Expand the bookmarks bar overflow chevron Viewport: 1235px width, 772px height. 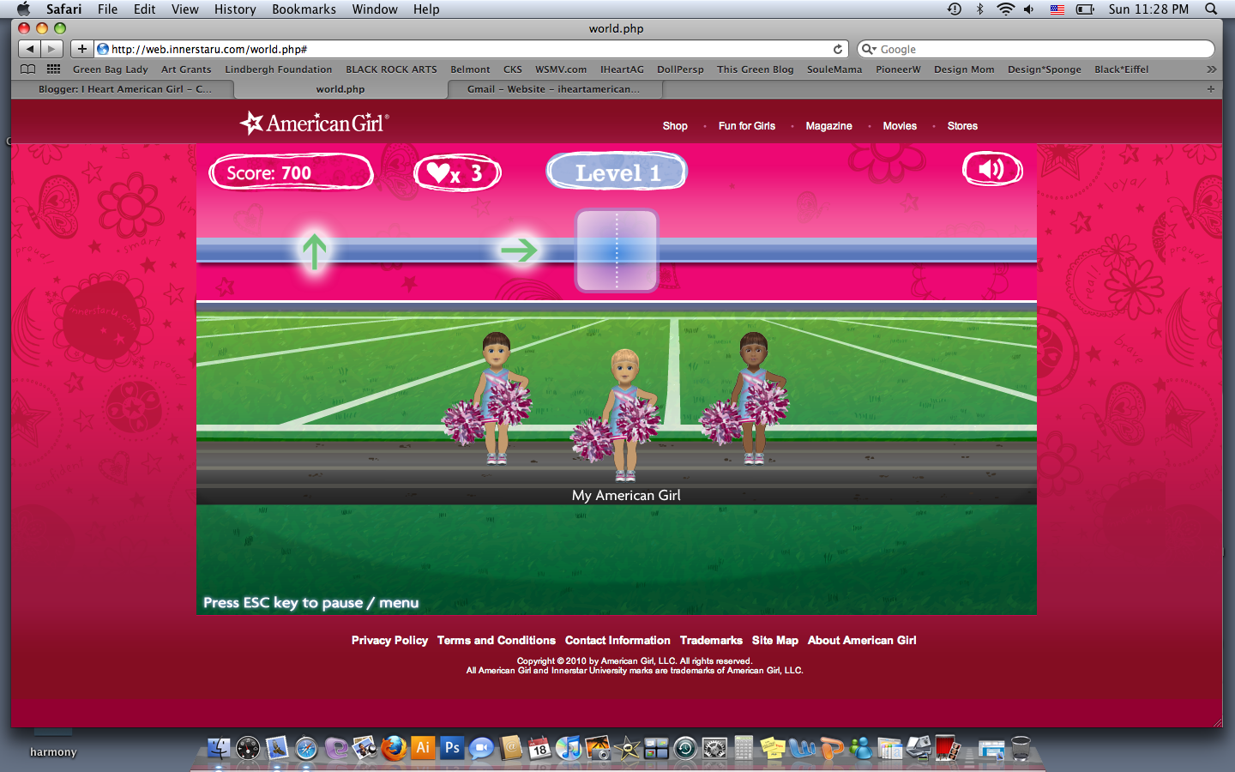pos(1211,69)
